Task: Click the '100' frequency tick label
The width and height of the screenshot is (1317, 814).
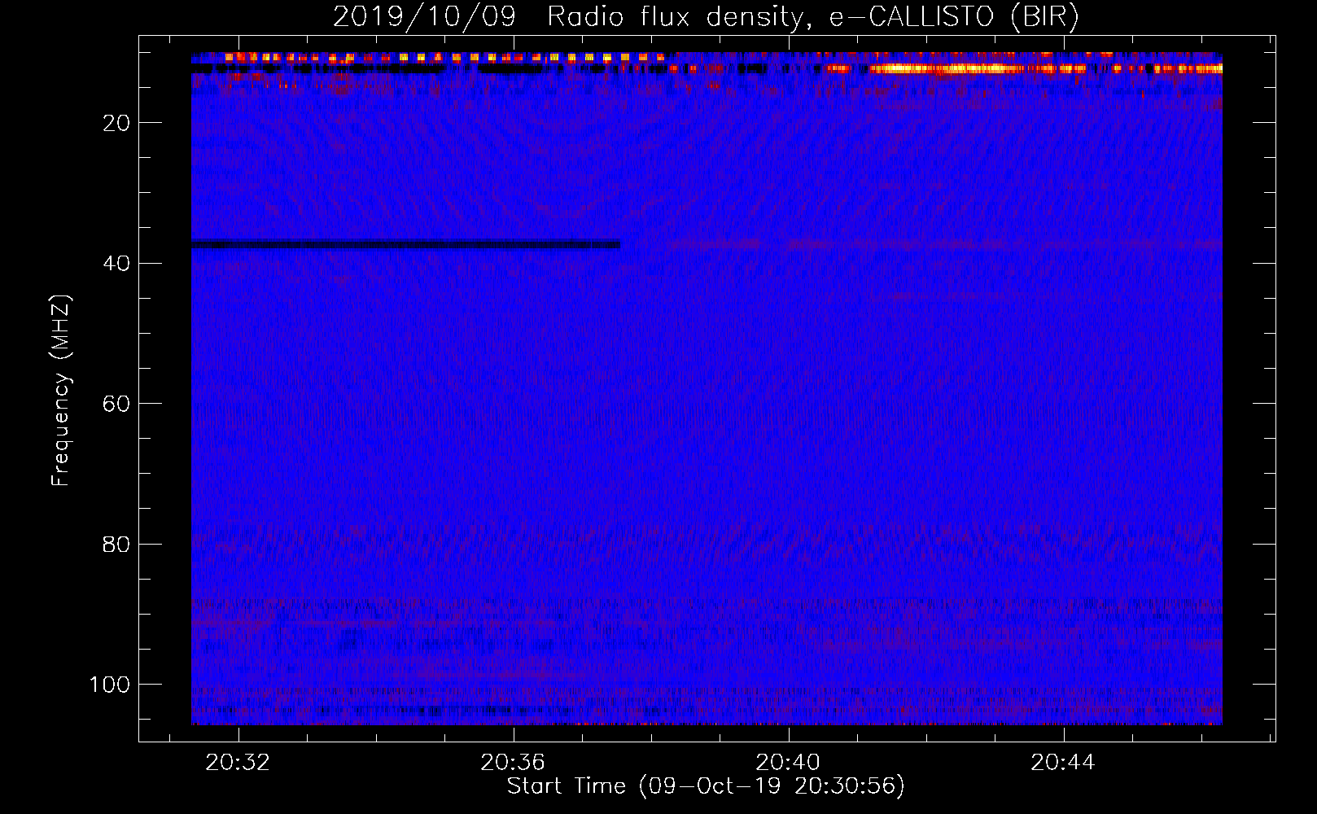Action: (x=110, y=685)
